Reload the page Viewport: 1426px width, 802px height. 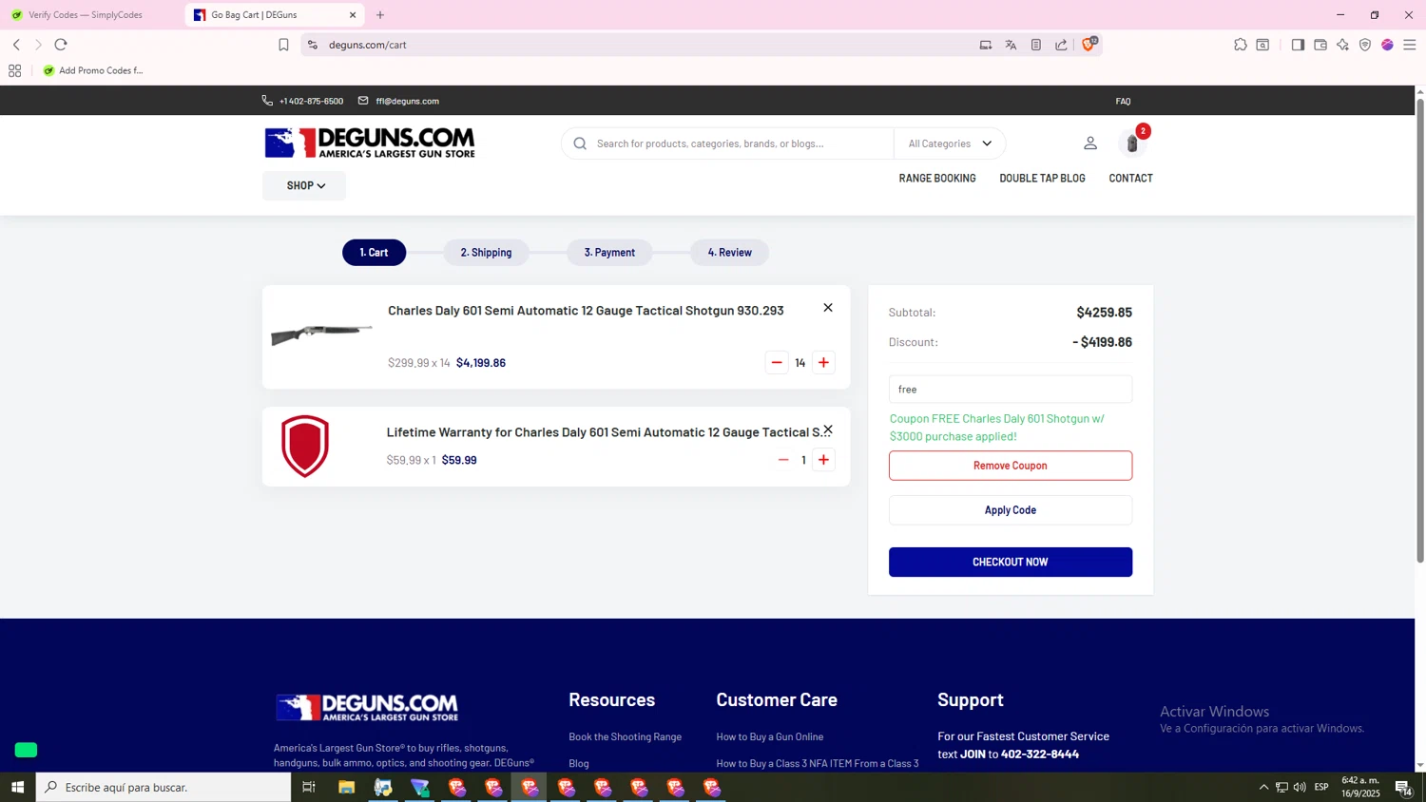[x=61, y=45]
